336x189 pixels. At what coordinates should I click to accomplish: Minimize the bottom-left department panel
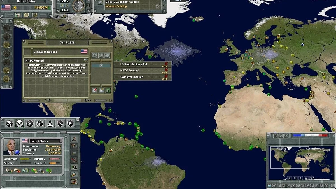[x=78, y=120]
